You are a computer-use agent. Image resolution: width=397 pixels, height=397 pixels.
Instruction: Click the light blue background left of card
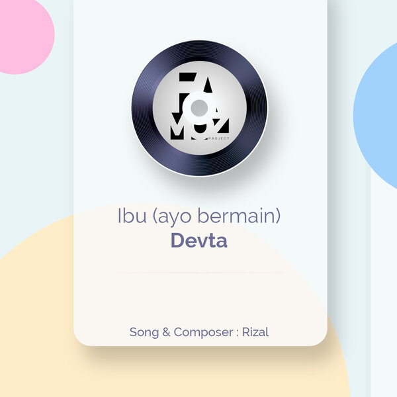pyautogui.click(x=36, y=152)
